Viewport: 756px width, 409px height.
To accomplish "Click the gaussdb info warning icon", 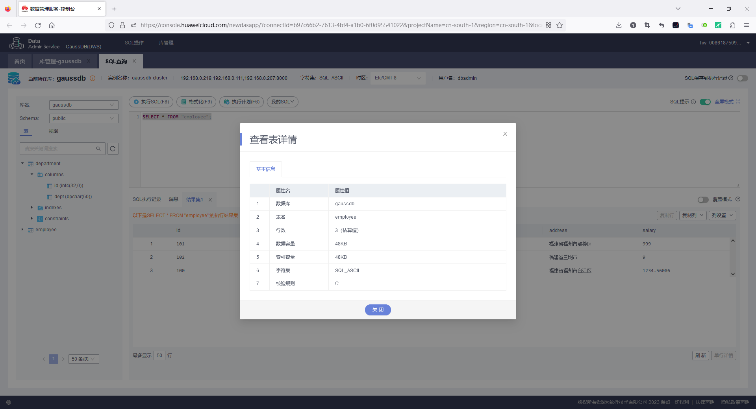I will pyautogui.click(x=93, y=78).
